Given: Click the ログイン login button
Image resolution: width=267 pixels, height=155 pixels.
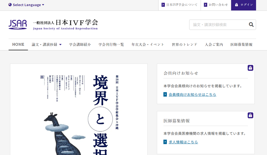Looking at the screenshot, I should (243, 5).
